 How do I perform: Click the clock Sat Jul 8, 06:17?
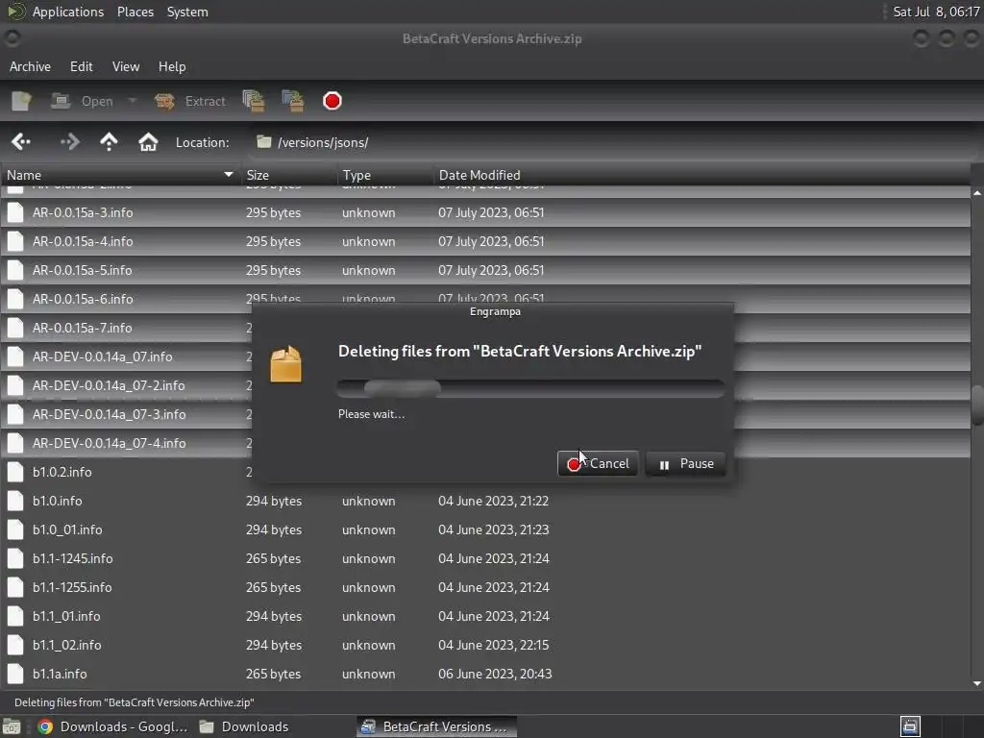(936, 12)
